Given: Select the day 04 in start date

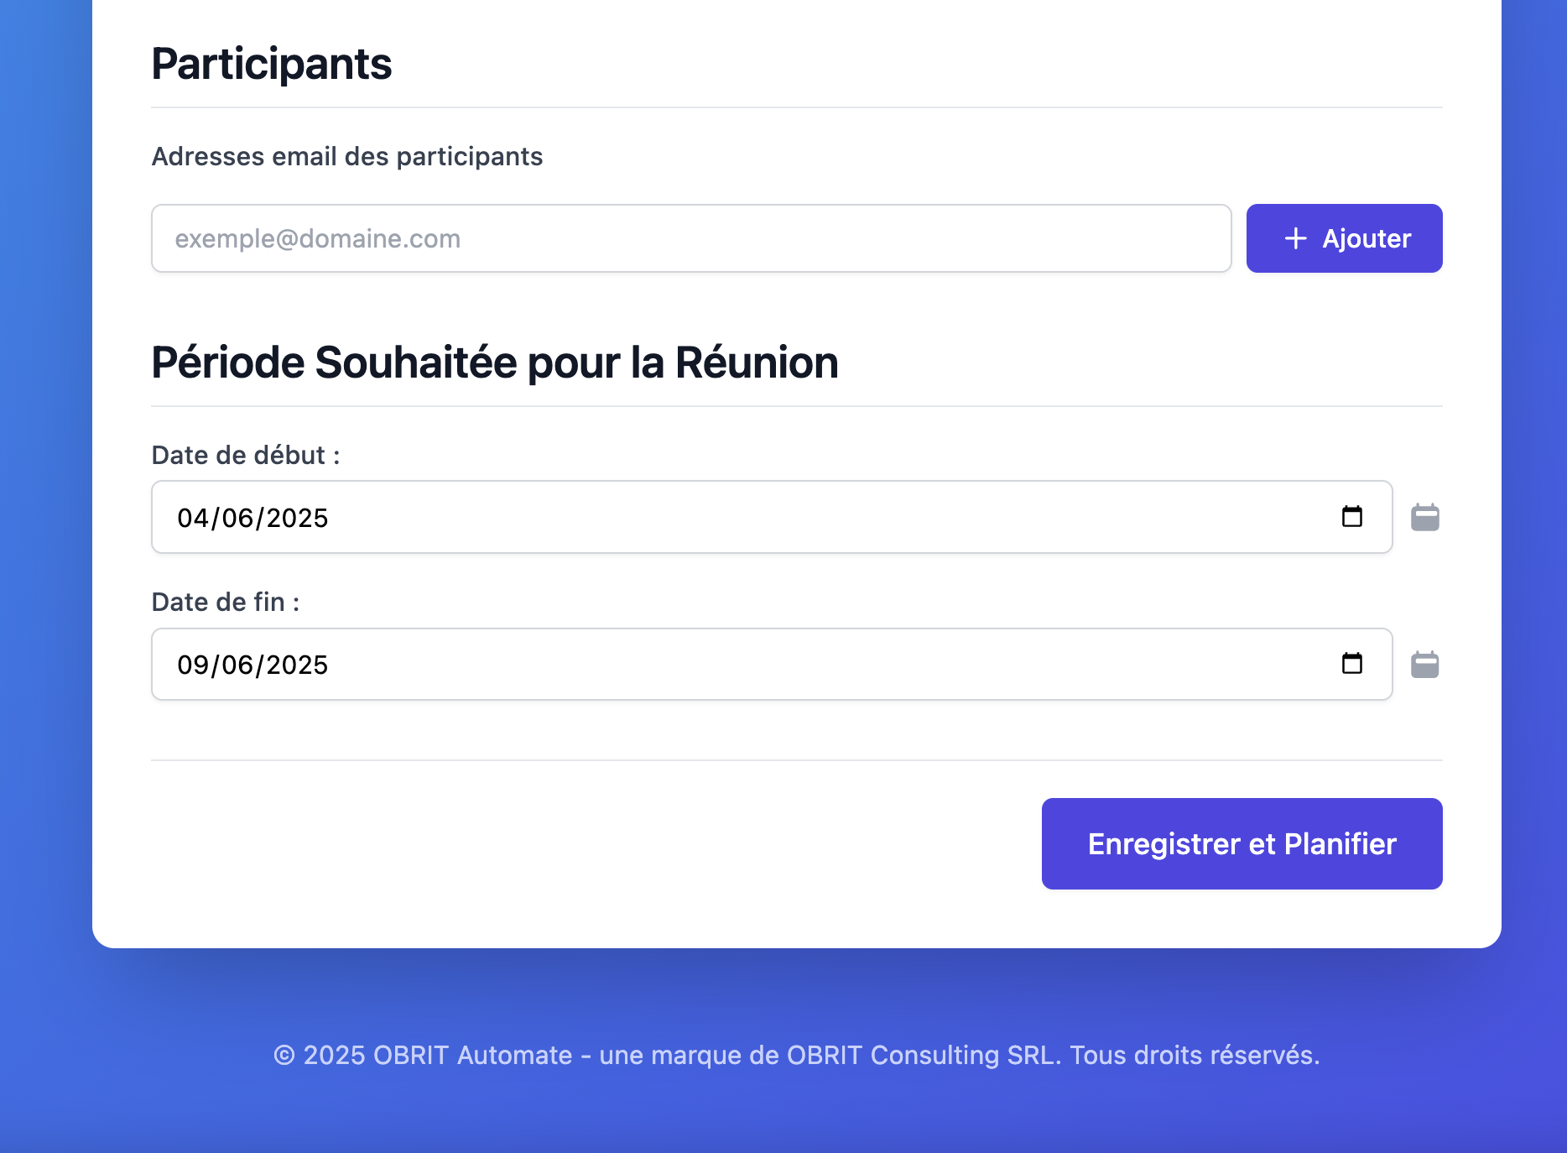Looking at the screenshot, I should (192, 518).
